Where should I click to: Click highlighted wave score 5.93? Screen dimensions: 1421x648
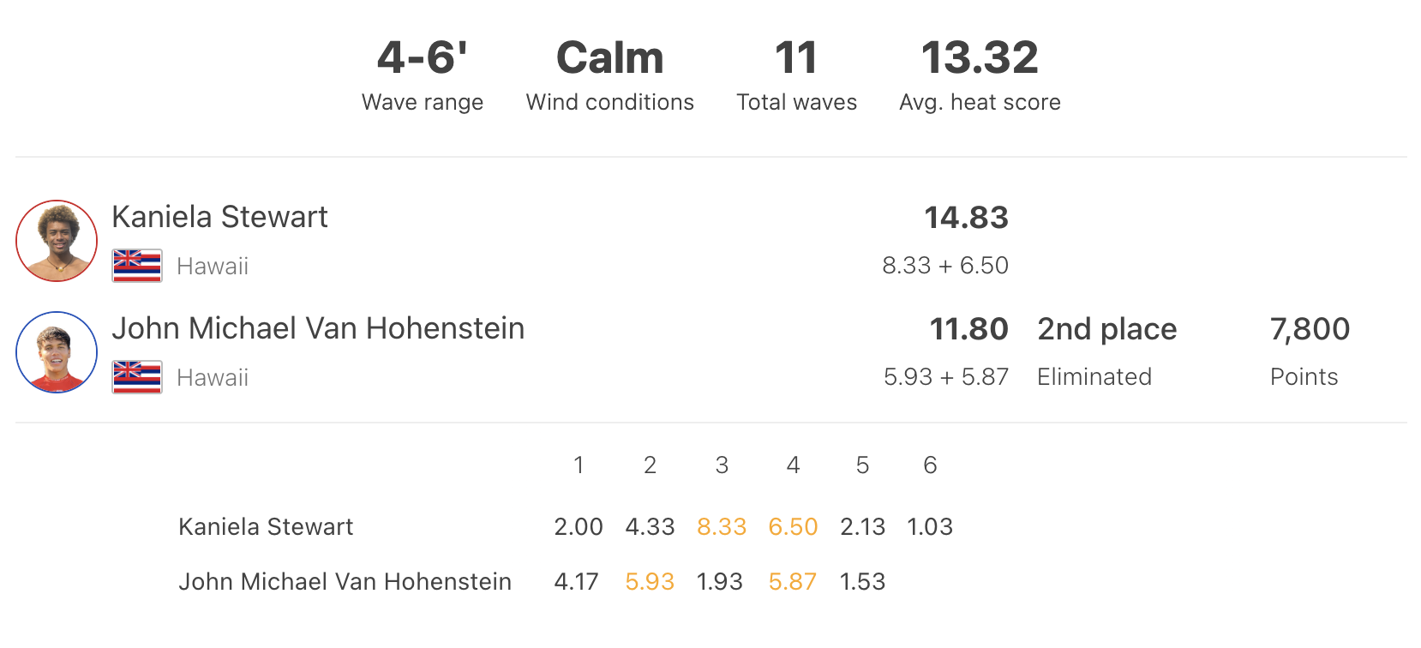650,581
